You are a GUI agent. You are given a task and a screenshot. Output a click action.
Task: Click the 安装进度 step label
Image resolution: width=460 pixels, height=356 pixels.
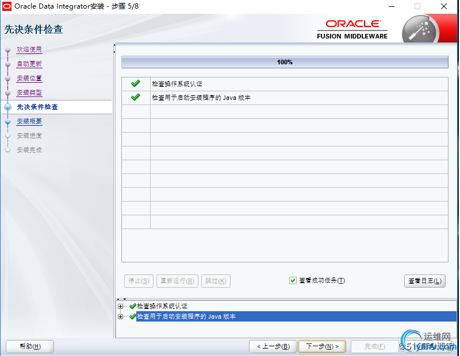coord(29,136)
